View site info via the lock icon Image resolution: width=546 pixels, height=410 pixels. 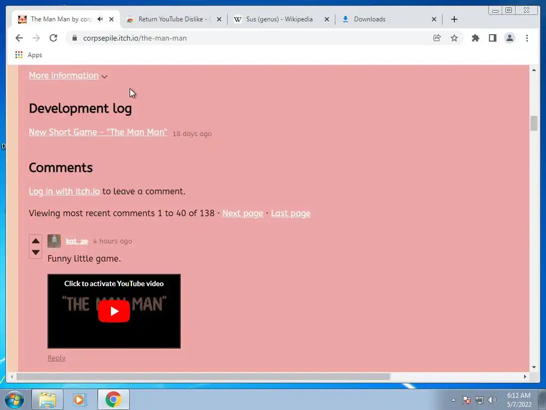pos(75,38)
